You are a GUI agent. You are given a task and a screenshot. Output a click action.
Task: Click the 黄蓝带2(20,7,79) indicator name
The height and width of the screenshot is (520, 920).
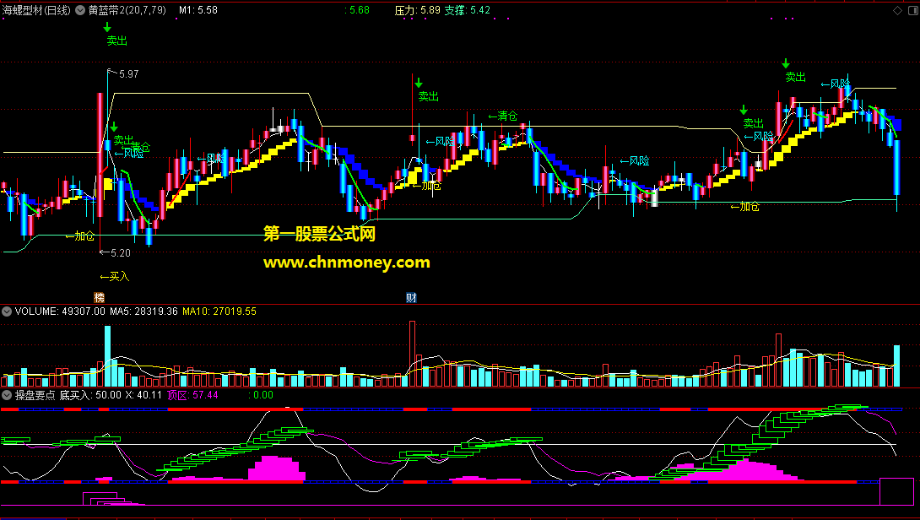(x=127, y=10)
